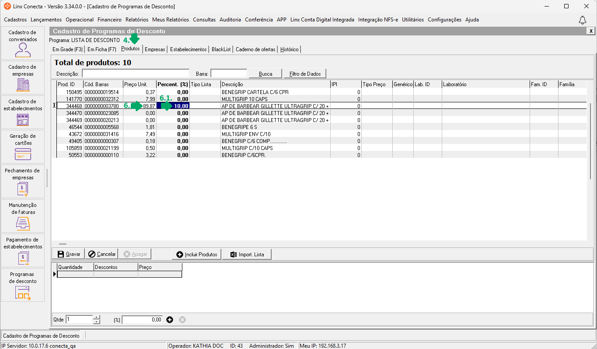Click the remove quantity discount X icon
This screenshot has width=597, height=349.
[x=182, y=320]
